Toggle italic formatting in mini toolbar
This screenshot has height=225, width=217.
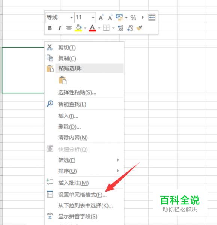click(60, 28)
